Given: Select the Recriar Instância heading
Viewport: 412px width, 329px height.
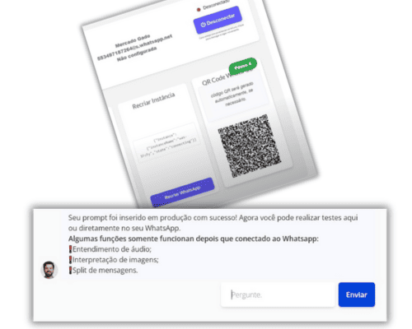Looking at the screenshot, I should coord(153,100).
